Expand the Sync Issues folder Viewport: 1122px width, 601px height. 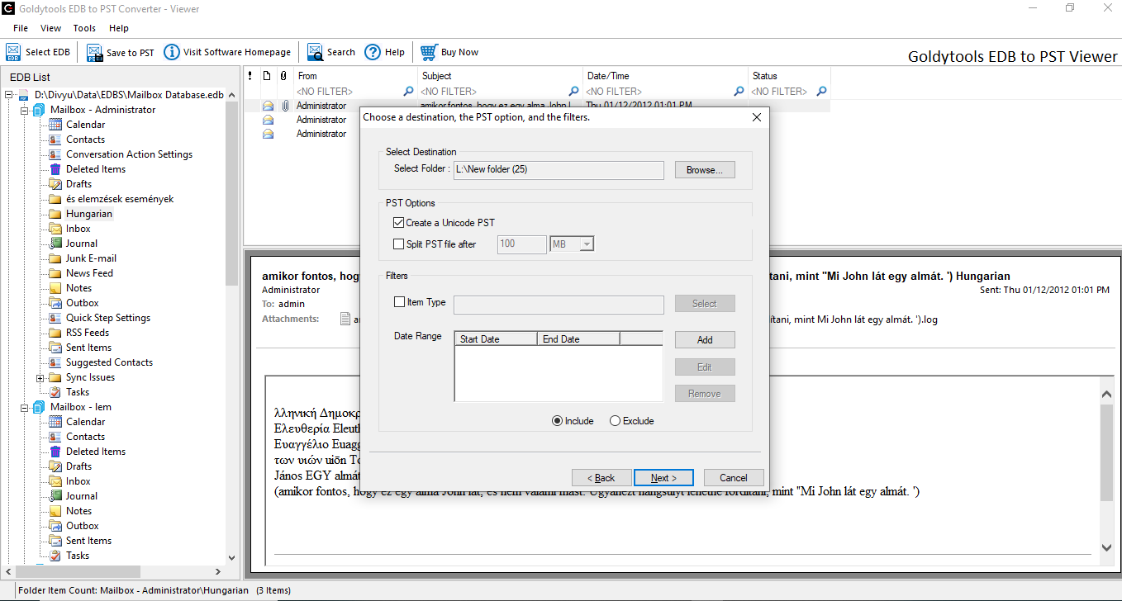tap(40, 377)
